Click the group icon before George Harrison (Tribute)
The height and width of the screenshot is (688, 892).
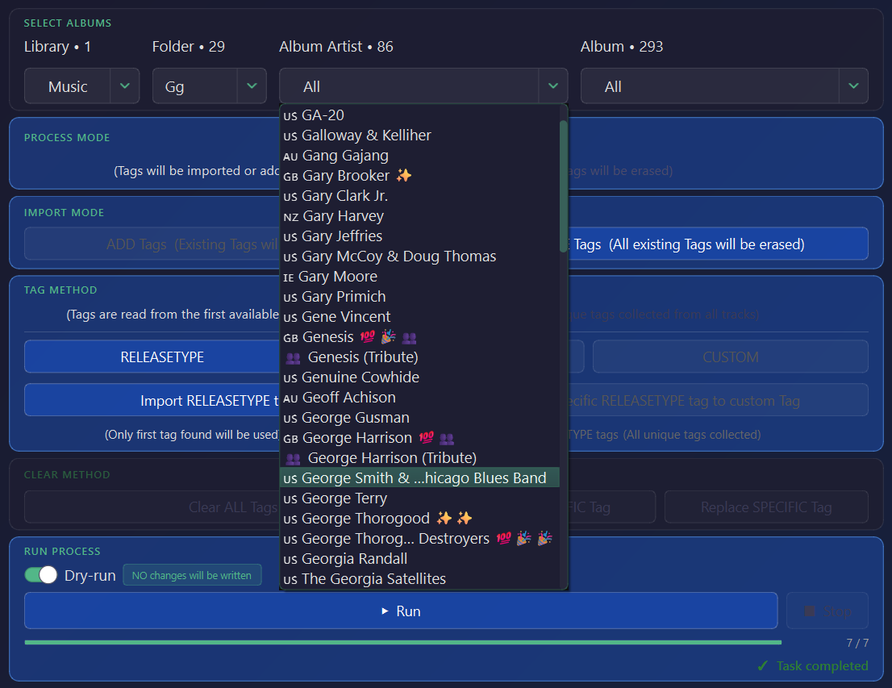pyautogui.click(x=293, y=459)
